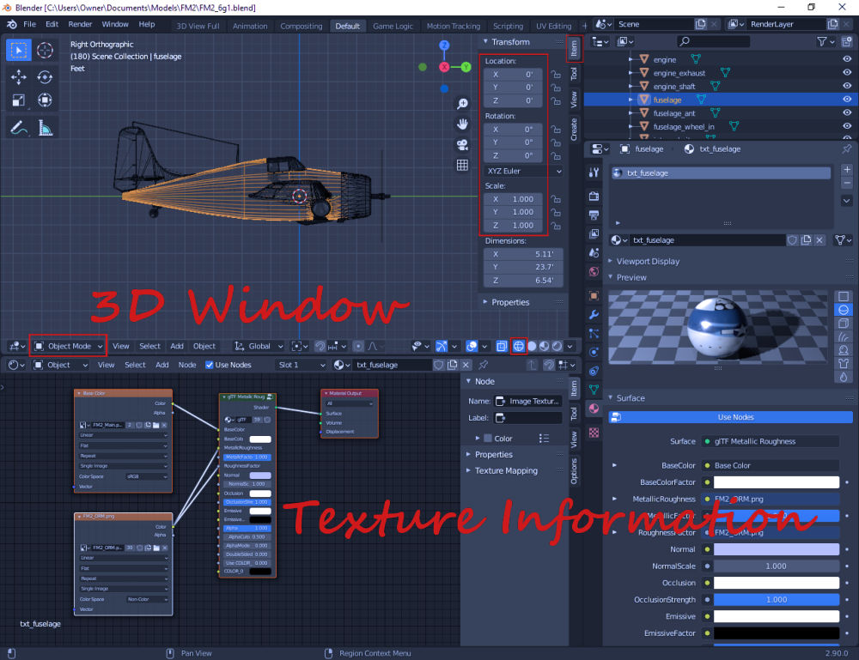Select the Rotate tool
The width and height of the screenshot is (859, 660).
click(45, 77)
